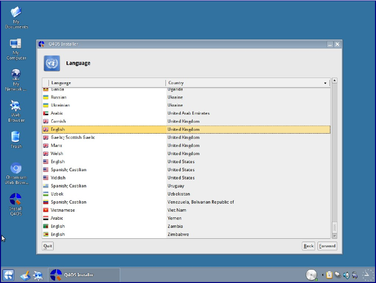Click the vertical scrollbar handle
The image size is (376, 283).
[x=335, y=227]
